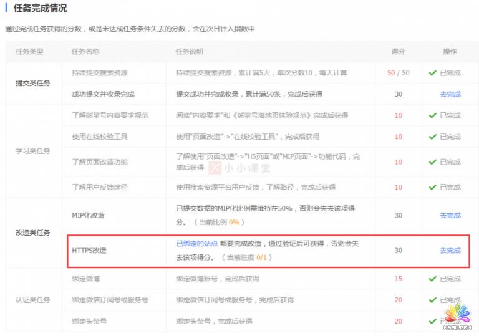Screen dimensions: 479x336
Task: Click task name 了解熊掌号内容要求规范
Action: (110, 115)
